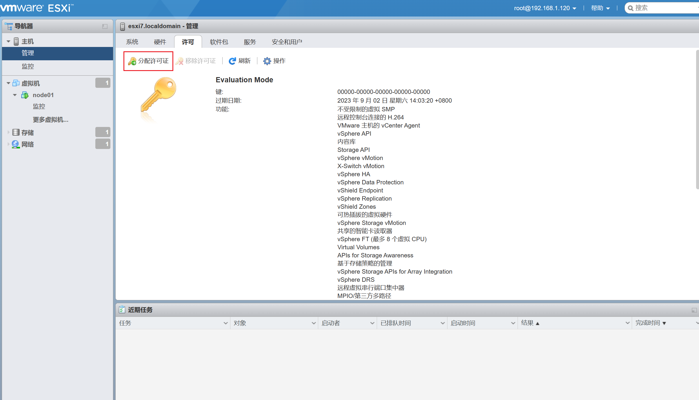The image size is (699, 400).
Task: Open the 操作 actions menu
Action: pos(274,61)
